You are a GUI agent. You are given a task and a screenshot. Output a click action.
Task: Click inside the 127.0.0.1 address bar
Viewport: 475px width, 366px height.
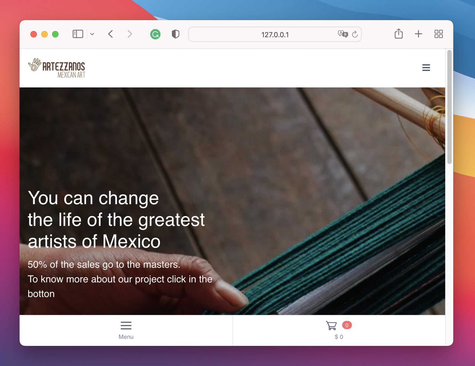click(275, 34)
